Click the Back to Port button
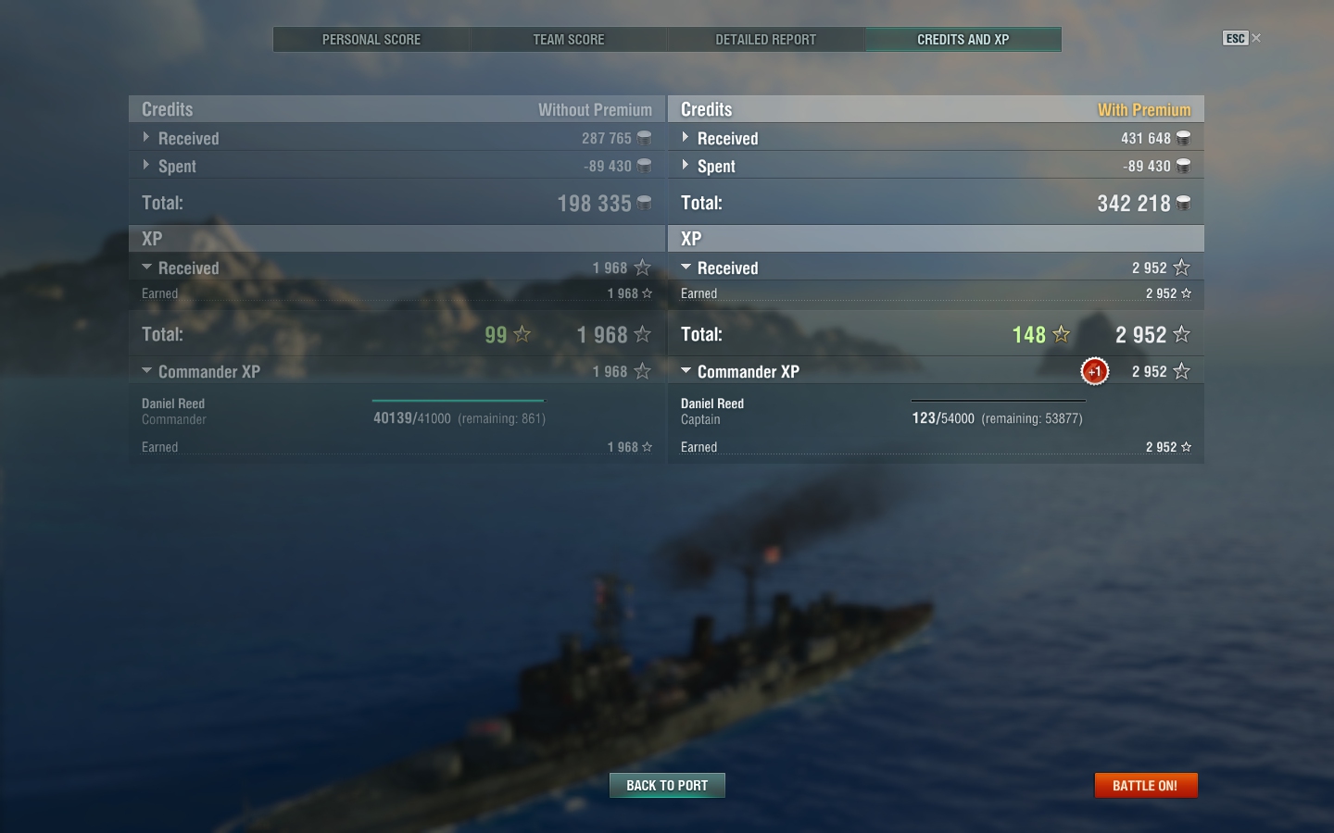Image resolution: width=1334 pixels, height=833 pixels. tap(667, 785)
